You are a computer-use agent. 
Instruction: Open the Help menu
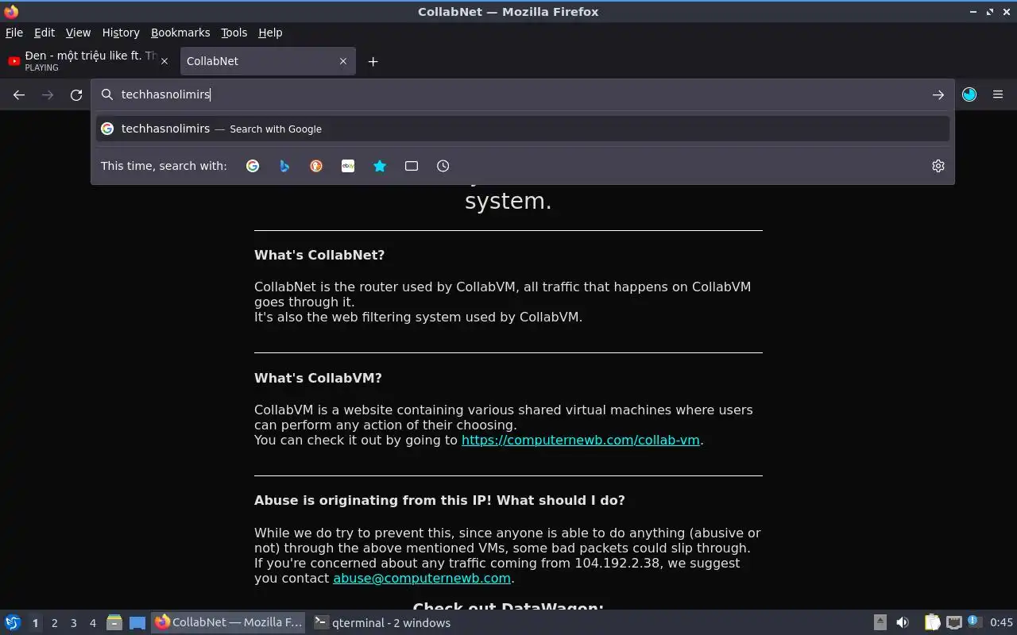(270, 33)
